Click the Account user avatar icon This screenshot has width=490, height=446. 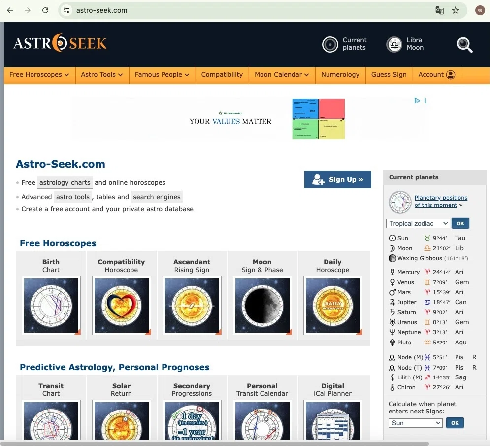[451, 75]
